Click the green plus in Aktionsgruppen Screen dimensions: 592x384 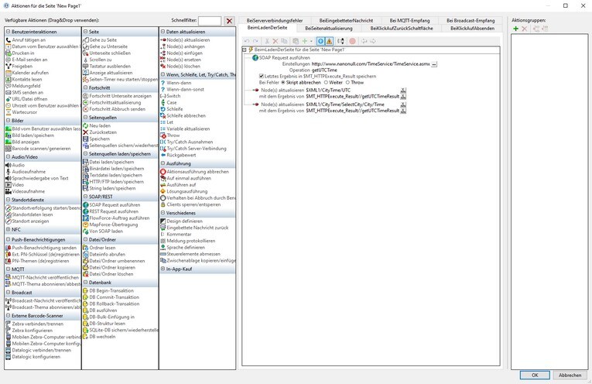[516, 29]
